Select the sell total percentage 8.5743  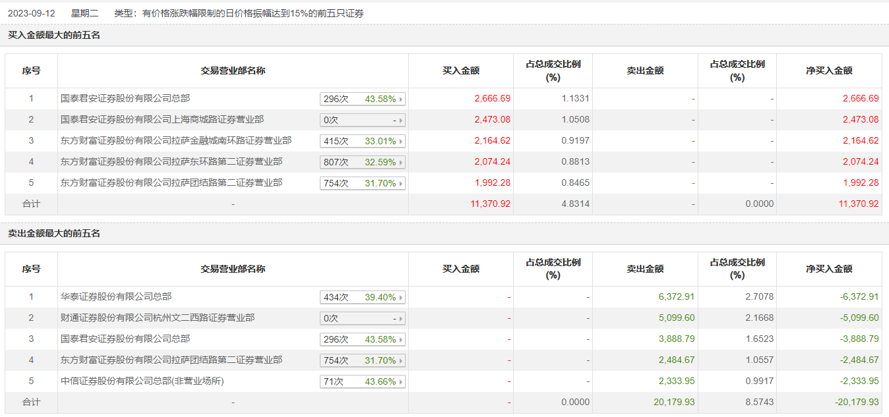tap(760, 403)
